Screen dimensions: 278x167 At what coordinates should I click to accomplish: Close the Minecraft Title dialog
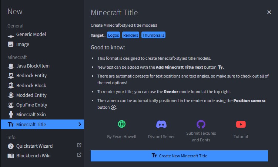[269, 12]
